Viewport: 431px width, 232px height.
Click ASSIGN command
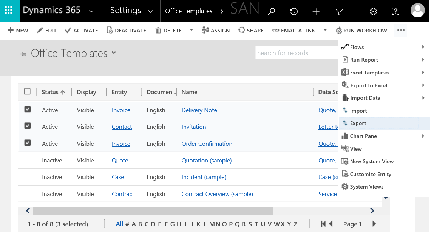click(216, 31)
